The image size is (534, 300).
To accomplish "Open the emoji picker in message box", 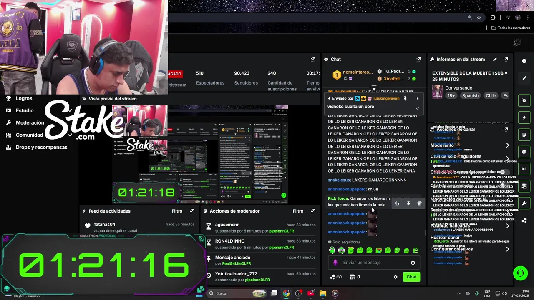I will tap(413, 262).
